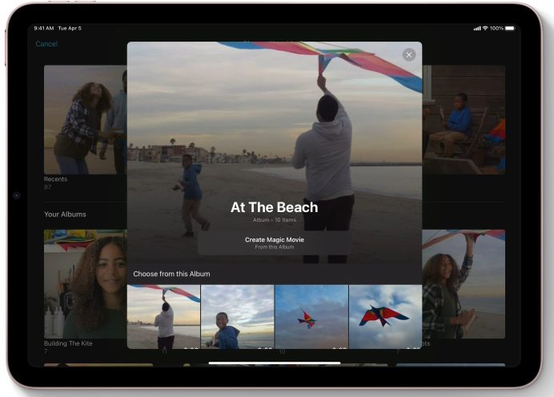Viewport: 554px width, 397px height.
Task: Open the woman holding kite album thumbnail
Action: point(464,284)
